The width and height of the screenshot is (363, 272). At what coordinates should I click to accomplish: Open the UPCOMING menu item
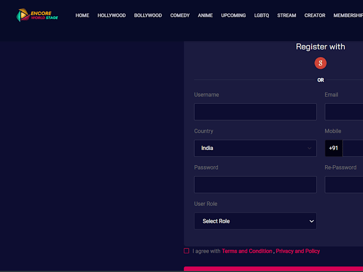coord(233,15)
